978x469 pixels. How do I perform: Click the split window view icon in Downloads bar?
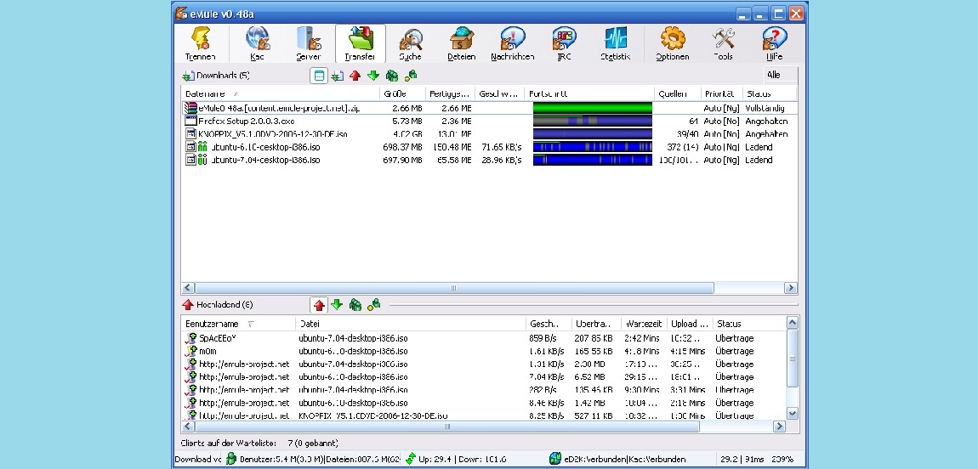(319, 76)
